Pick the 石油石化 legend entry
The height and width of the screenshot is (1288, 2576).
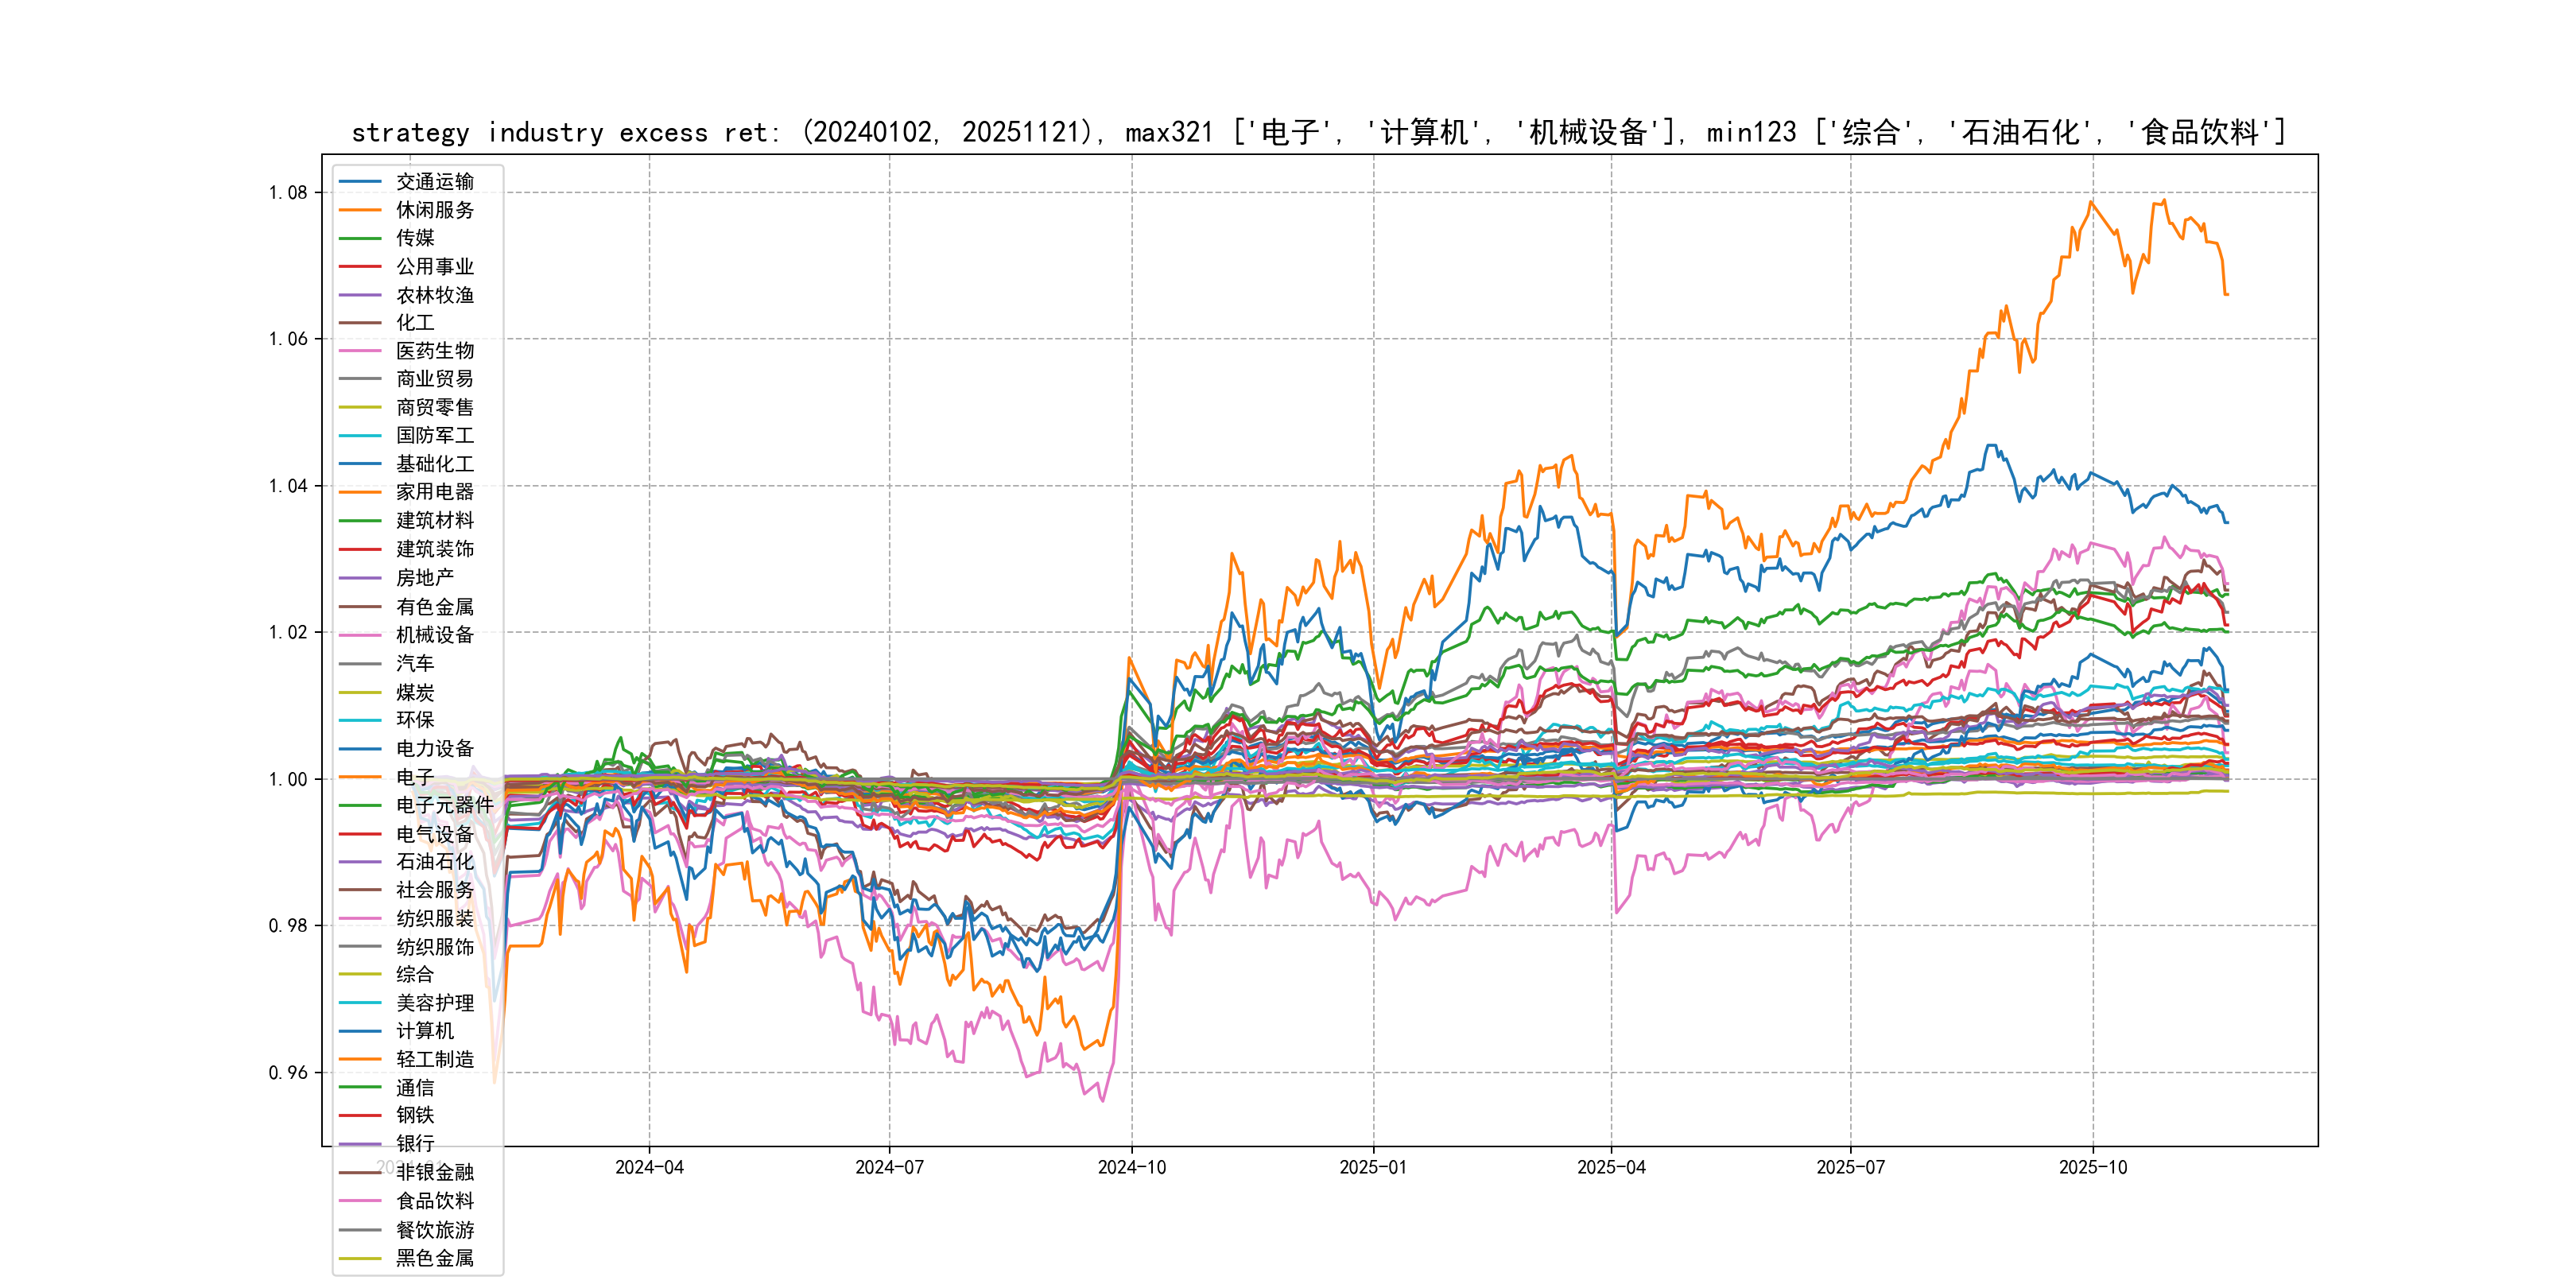click(434, 861)
